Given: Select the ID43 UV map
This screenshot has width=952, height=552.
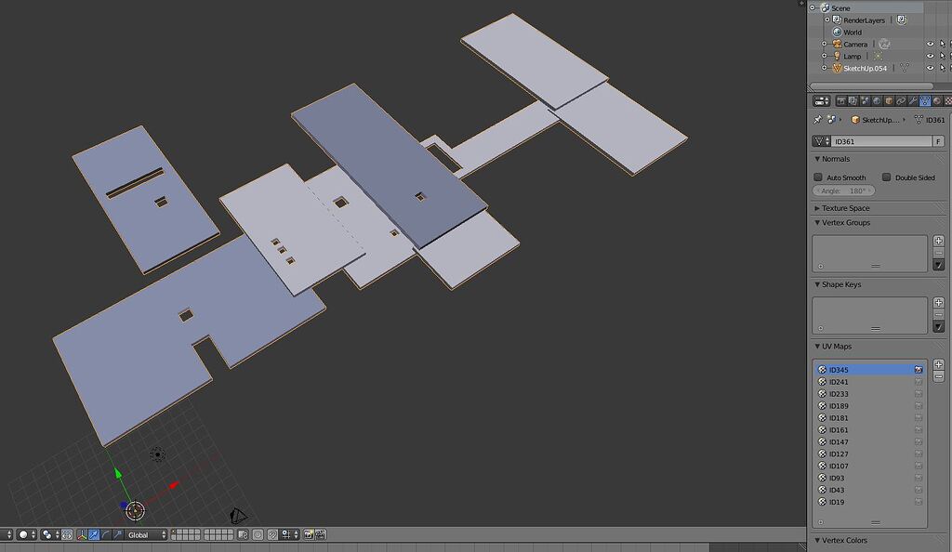Looking at the screenshot, I should click(869, 490).
